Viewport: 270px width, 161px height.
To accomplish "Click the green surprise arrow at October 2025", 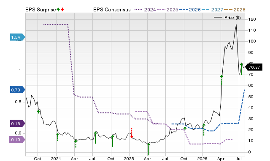I will (185, 128).
